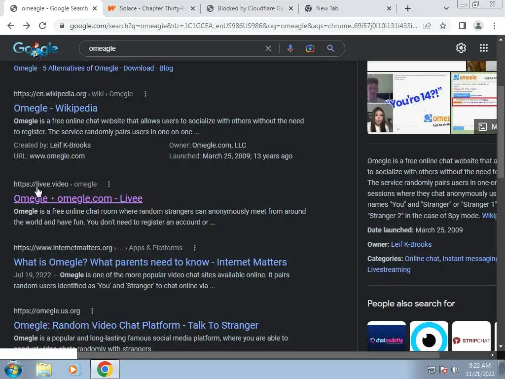The height and width of the screenshot is (379, 505).
Task: Click in the Google search input field
Action: pyautogui.click(x=174, y=48)
